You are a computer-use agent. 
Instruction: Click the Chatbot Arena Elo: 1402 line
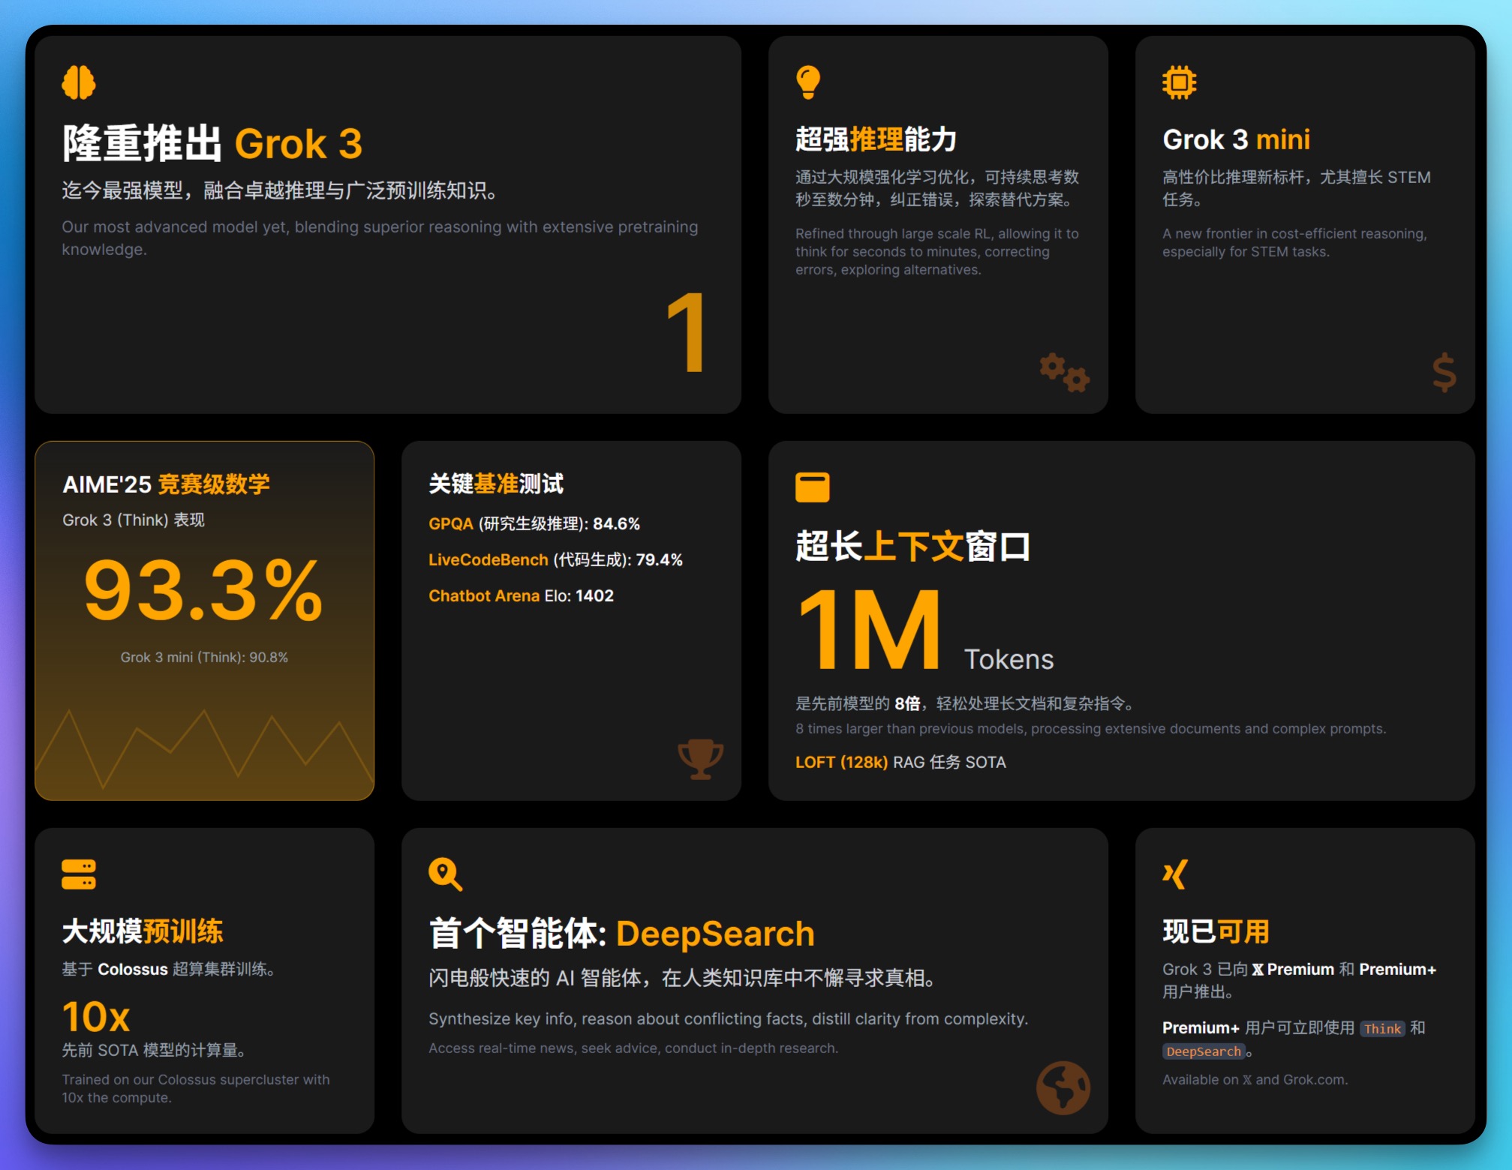[521, 595]
